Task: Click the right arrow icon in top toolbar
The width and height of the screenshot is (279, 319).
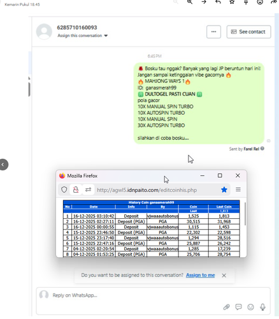Action: [204, 2]
